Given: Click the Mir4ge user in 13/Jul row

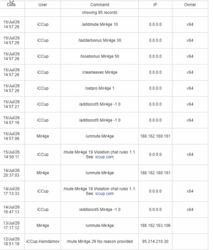Looking at the screenshot, I should click(43, 226).
